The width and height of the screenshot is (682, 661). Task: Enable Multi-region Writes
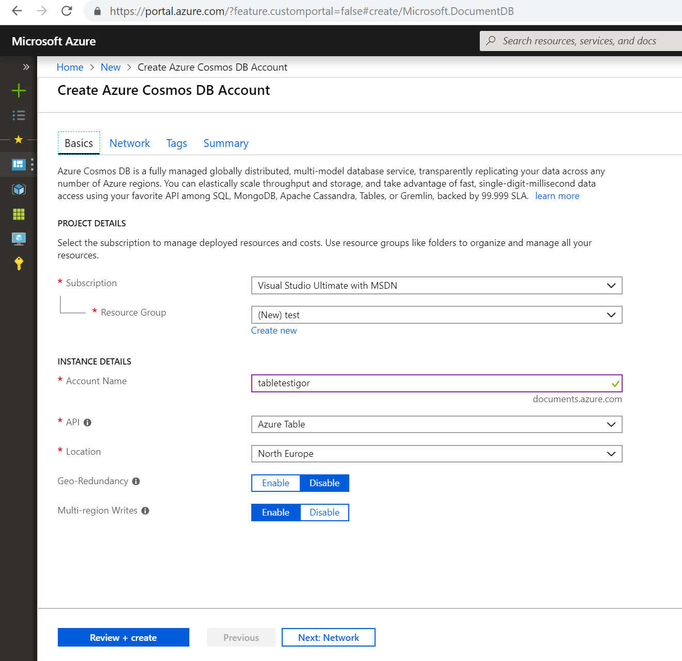pyautogui.click(x=275, y=512)
